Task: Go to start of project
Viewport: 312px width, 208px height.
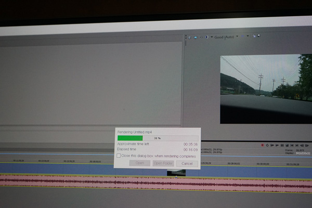Action: [292, 146]
